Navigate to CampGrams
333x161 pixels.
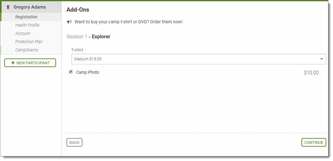click(27, 50)
